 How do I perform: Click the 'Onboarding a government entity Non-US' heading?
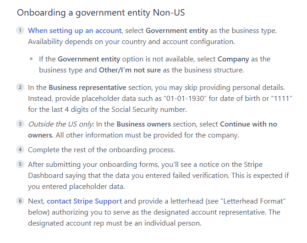[x=101, y=13]
